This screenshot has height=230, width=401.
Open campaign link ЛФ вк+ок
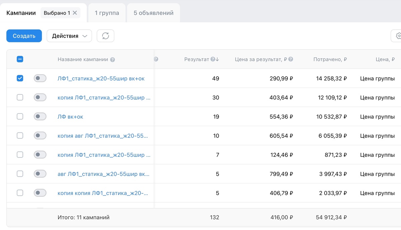(x=71, y=117)
